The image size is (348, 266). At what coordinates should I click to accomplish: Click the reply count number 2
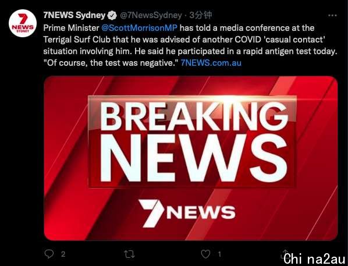pyautogui.click(x=63, y=254)
